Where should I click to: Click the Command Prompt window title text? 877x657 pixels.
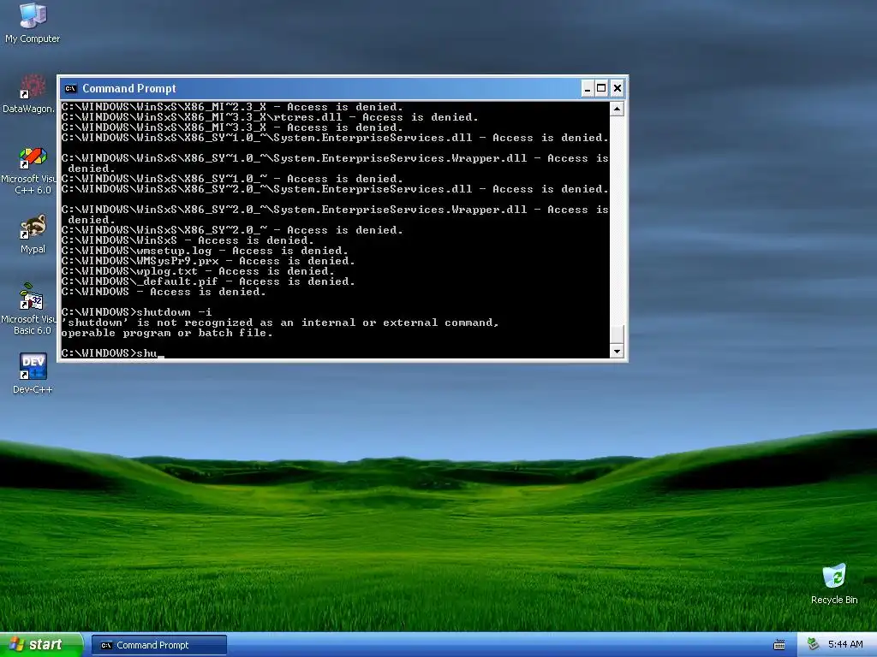129,88
